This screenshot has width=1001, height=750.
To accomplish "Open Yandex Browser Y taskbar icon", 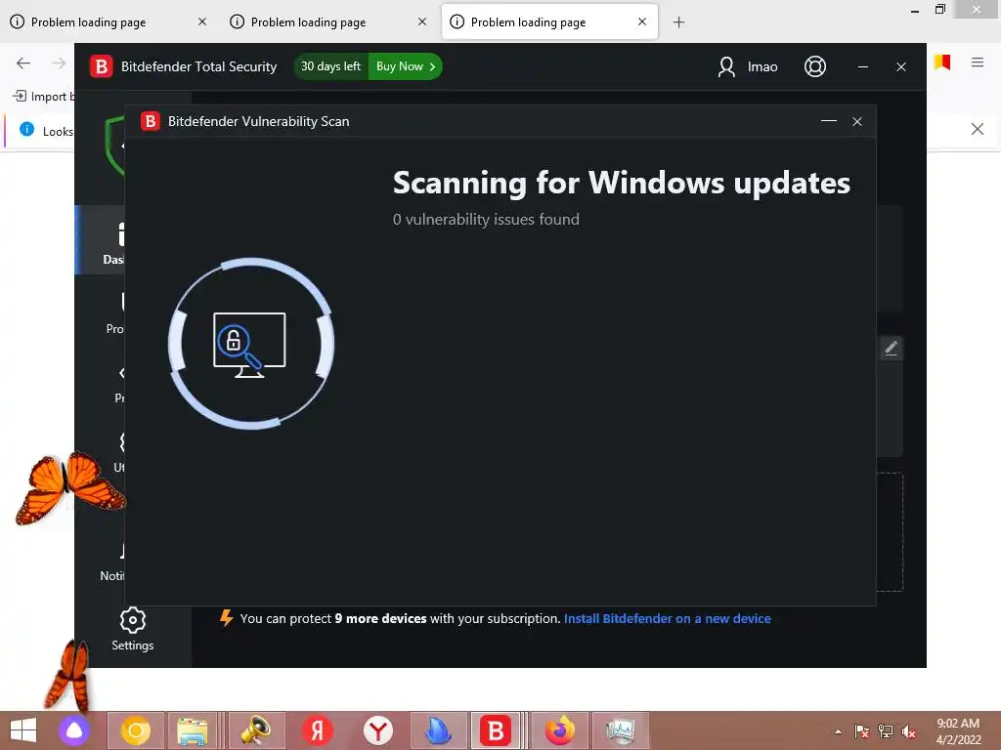I will (378, 730).
